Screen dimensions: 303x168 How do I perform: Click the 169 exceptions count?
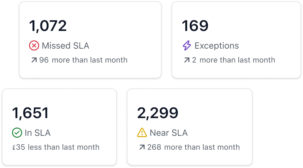tap(195, 26)
